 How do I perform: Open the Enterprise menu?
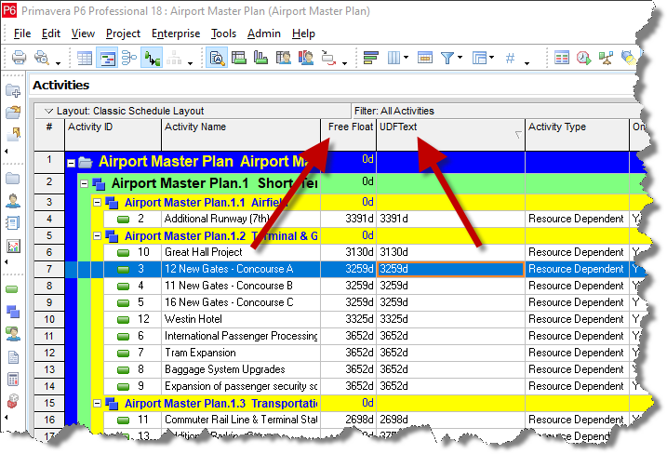tap(176, 33)
